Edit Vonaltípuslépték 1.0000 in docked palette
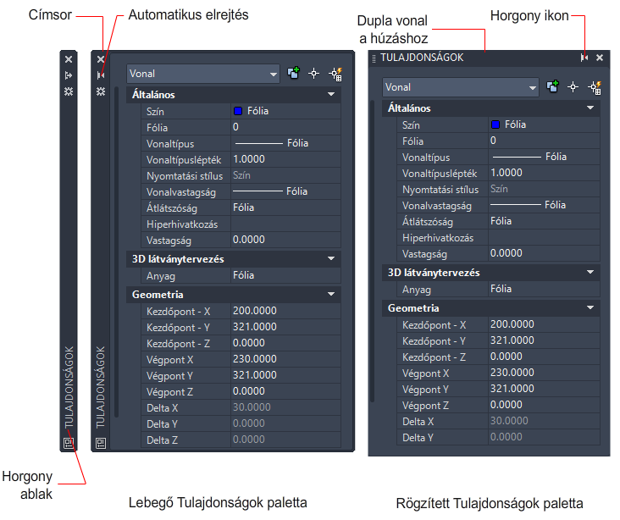 [x=544, y=173]
